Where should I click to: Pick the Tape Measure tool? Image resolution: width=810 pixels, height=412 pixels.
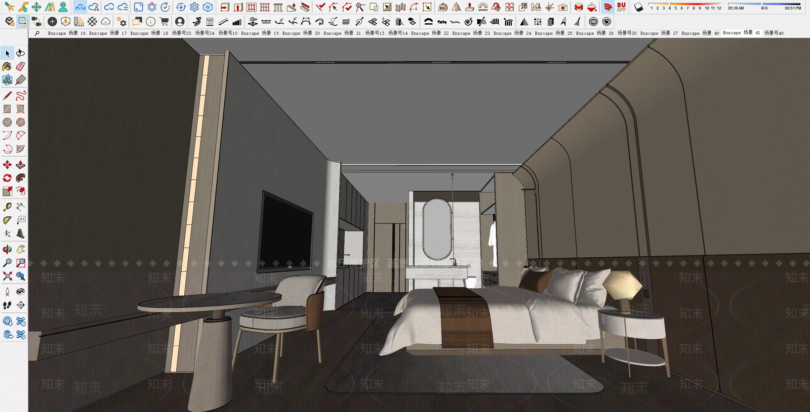tap(7, 207)
